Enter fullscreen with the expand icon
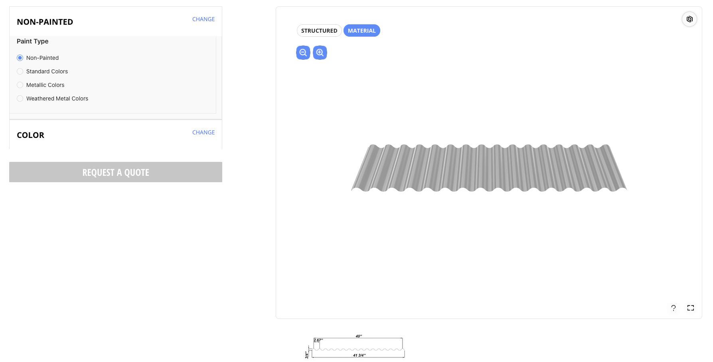The height and width of the screenshot is (362, 713). point(691,308)
